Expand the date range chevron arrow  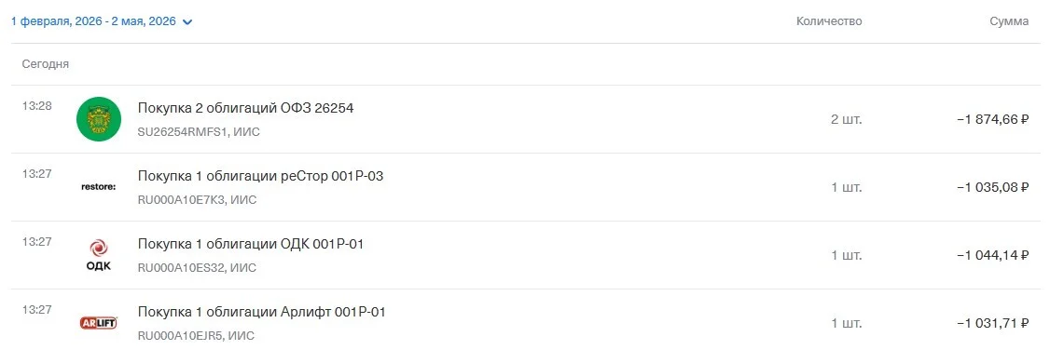pyautogui.click(x=187, y=22)
